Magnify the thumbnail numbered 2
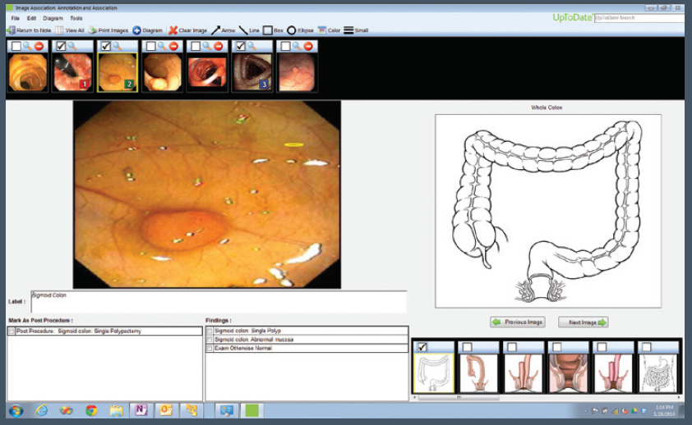Screen dimensions: 692x425 point(118,46)
